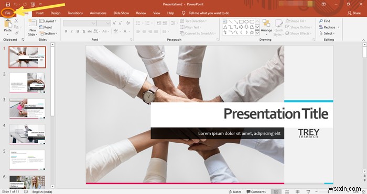Open Text Direction dropdown

click(x=193, y=21)
